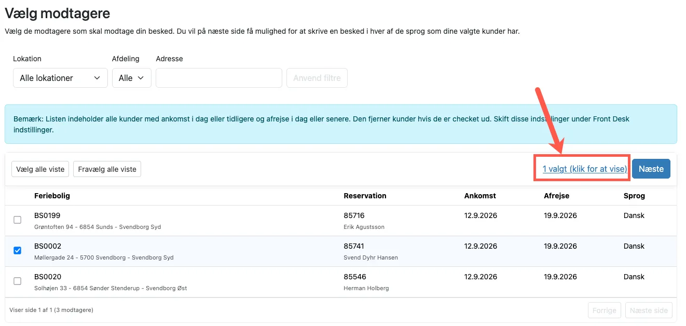The height and width of the screenshot is (326, 686).
Task: Click the BS0020 holiday home name
Action: [x=48, y=277]
